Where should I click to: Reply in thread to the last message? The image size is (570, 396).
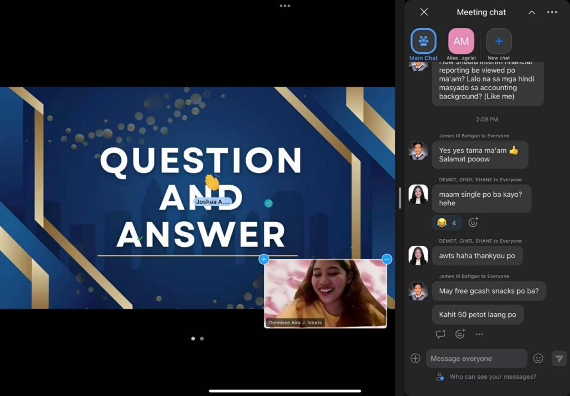(441, 334)
